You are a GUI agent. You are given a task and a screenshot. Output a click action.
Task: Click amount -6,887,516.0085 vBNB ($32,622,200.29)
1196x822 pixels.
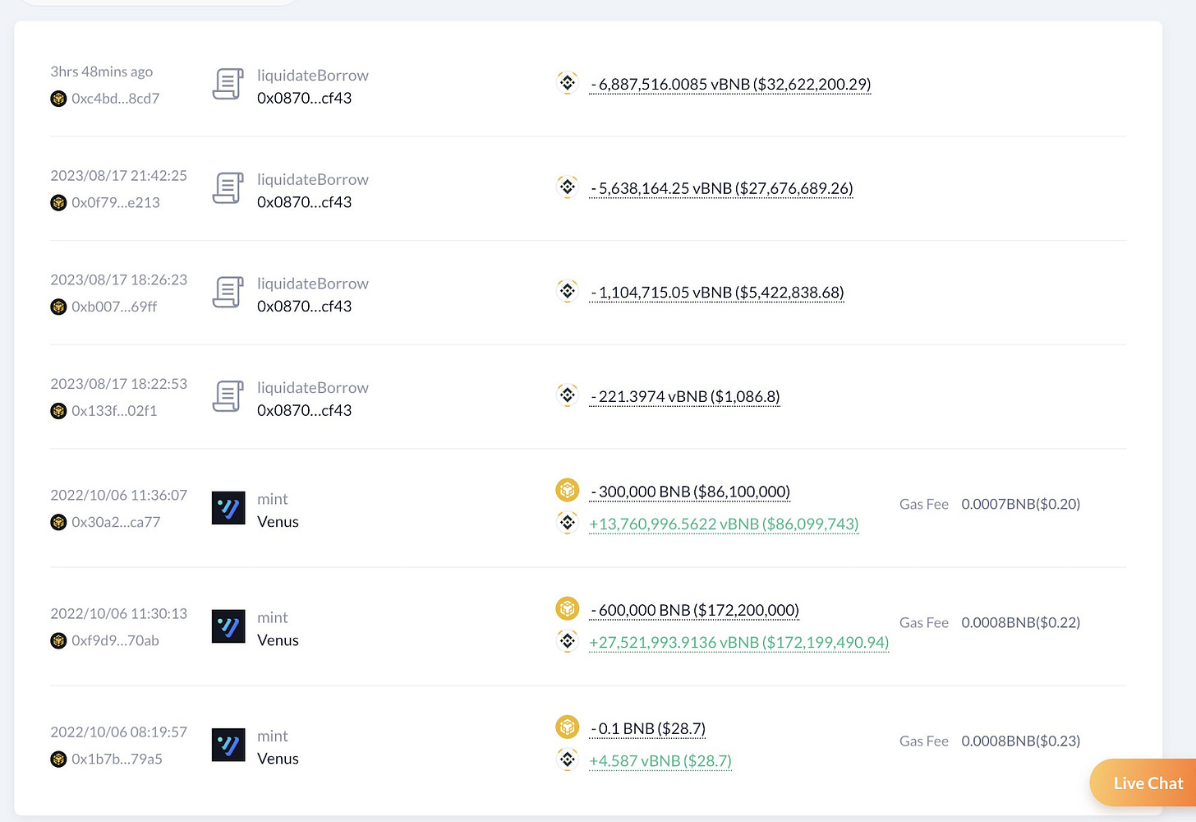pyautogui.click(x=730, y=85)
